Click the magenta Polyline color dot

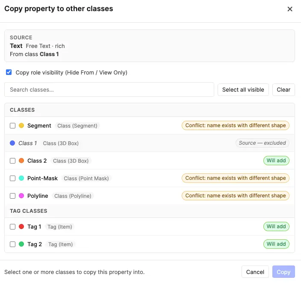[x=21, y=196]
